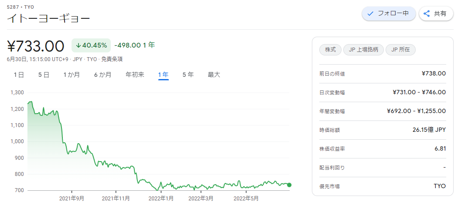Click the 2022年5月 axis label
Screen dimensions: 458x203
tap(246, 198)
